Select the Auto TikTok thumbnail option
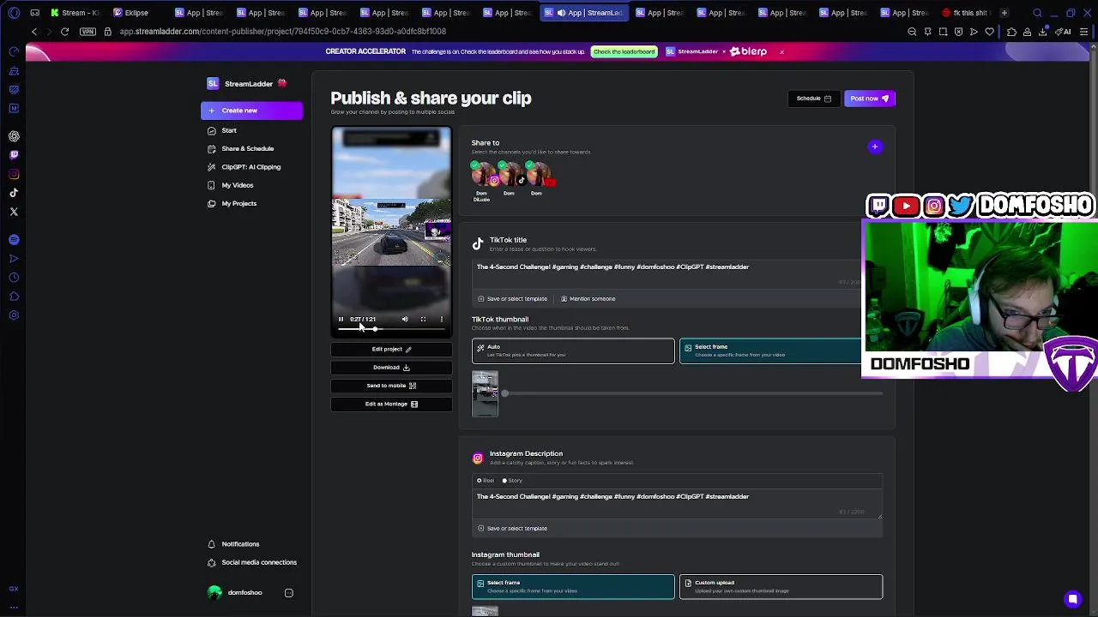Screen dimensions: 1098x617 pos(573,350)
